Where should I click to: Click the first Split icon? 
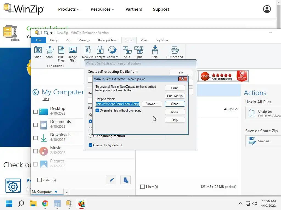127,50
